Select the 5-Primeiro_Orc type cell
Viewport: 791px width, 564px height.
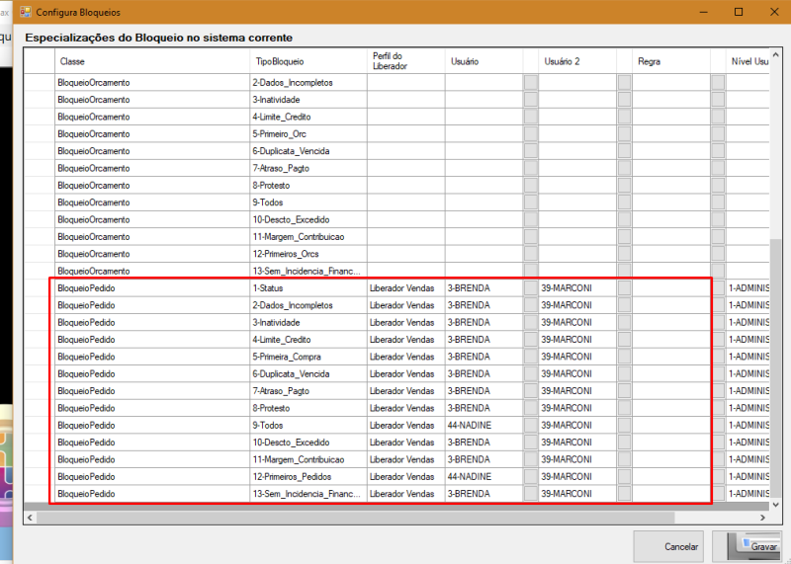coord(308,134)
